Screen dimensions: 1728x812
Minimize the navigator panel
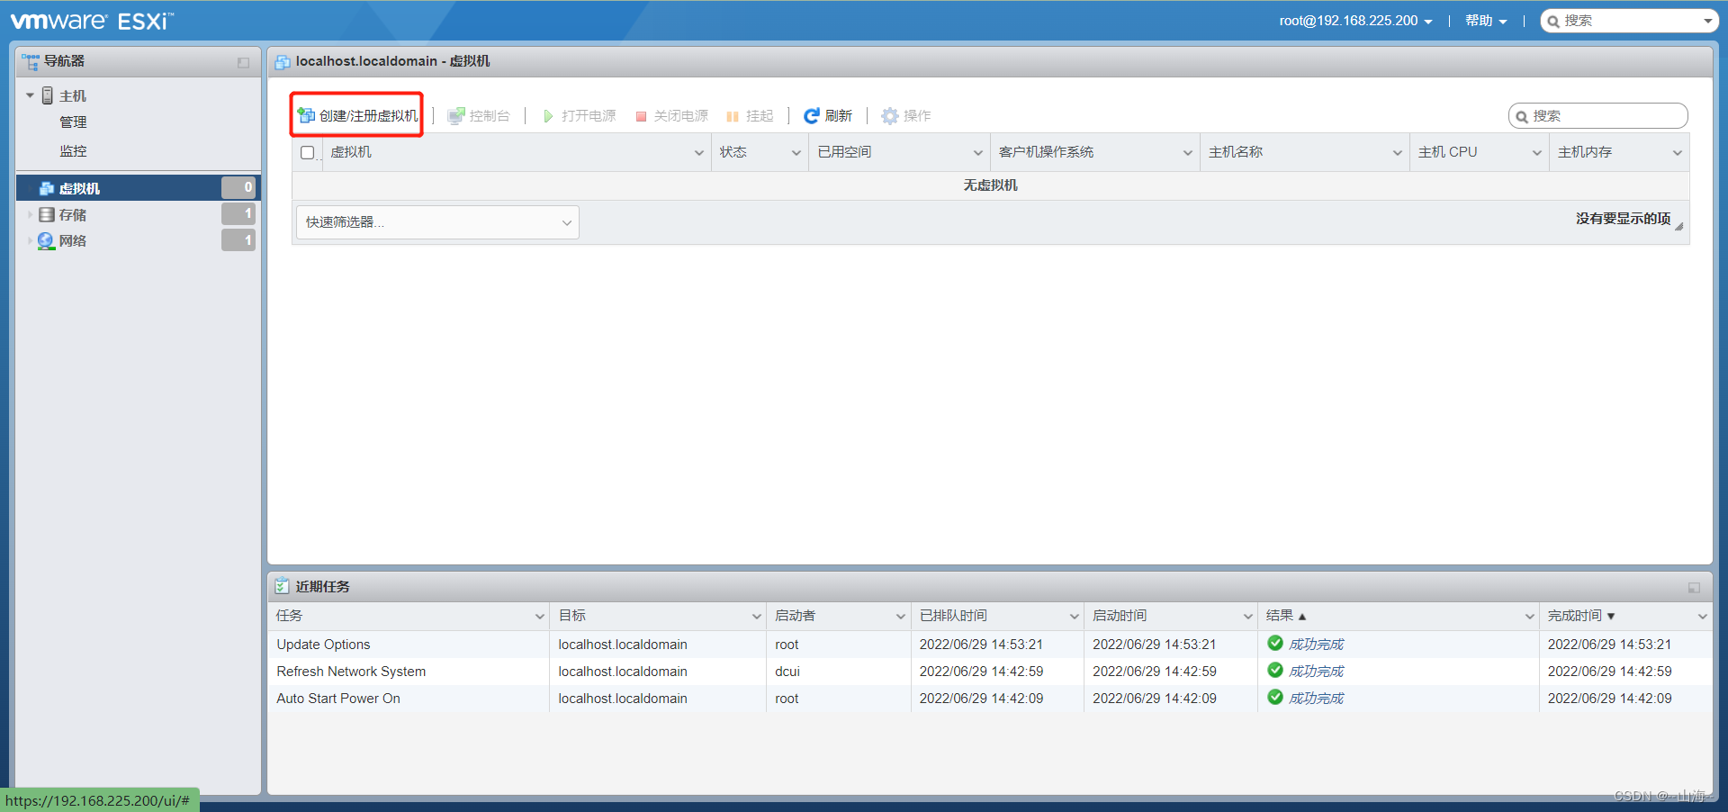243,62
